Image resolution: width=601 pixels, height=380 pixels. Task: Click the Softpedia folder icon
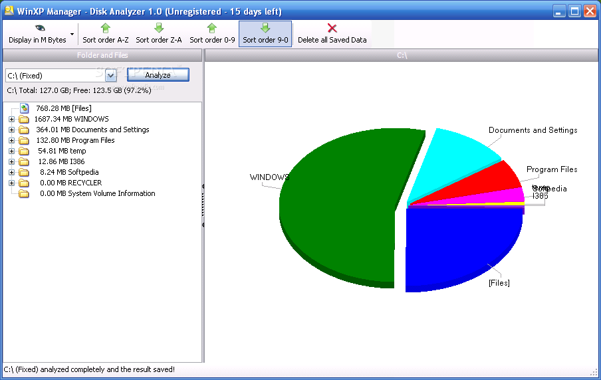coord(24,172)
